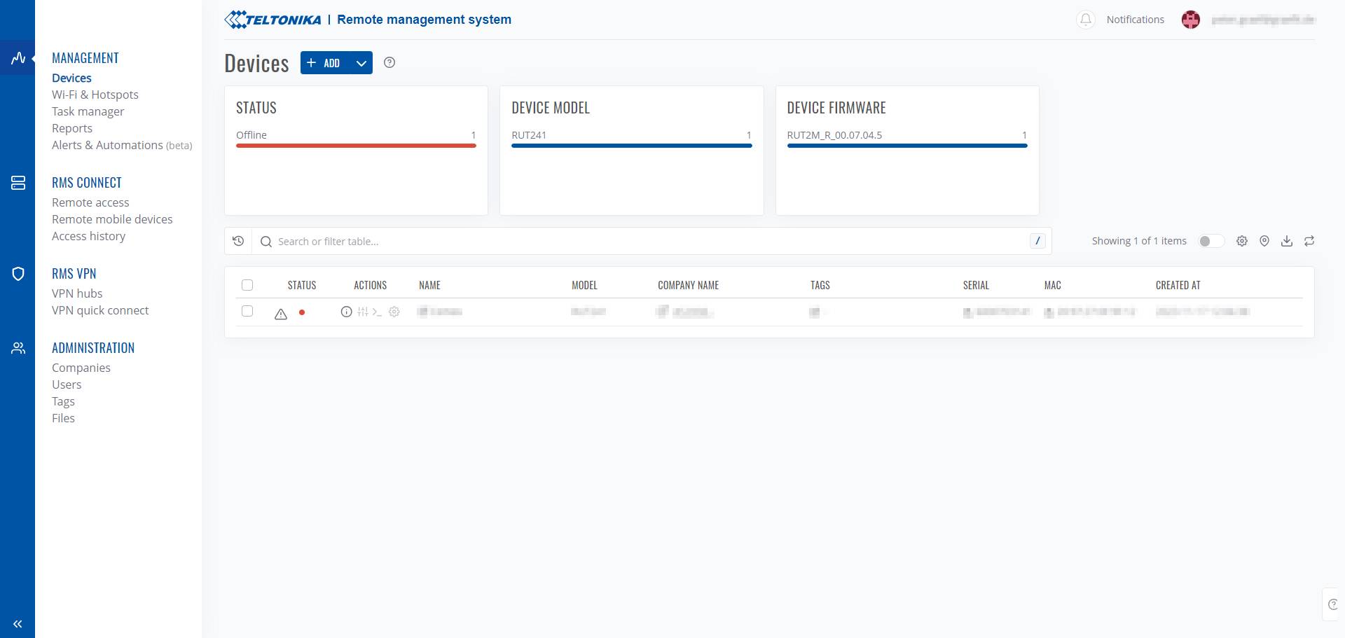Click the help question mark beside Add
Image resolution: width=1345 pixels, height=638 pixels.
coord(389,62)
